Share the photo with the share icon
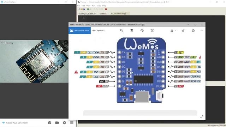 183,31
